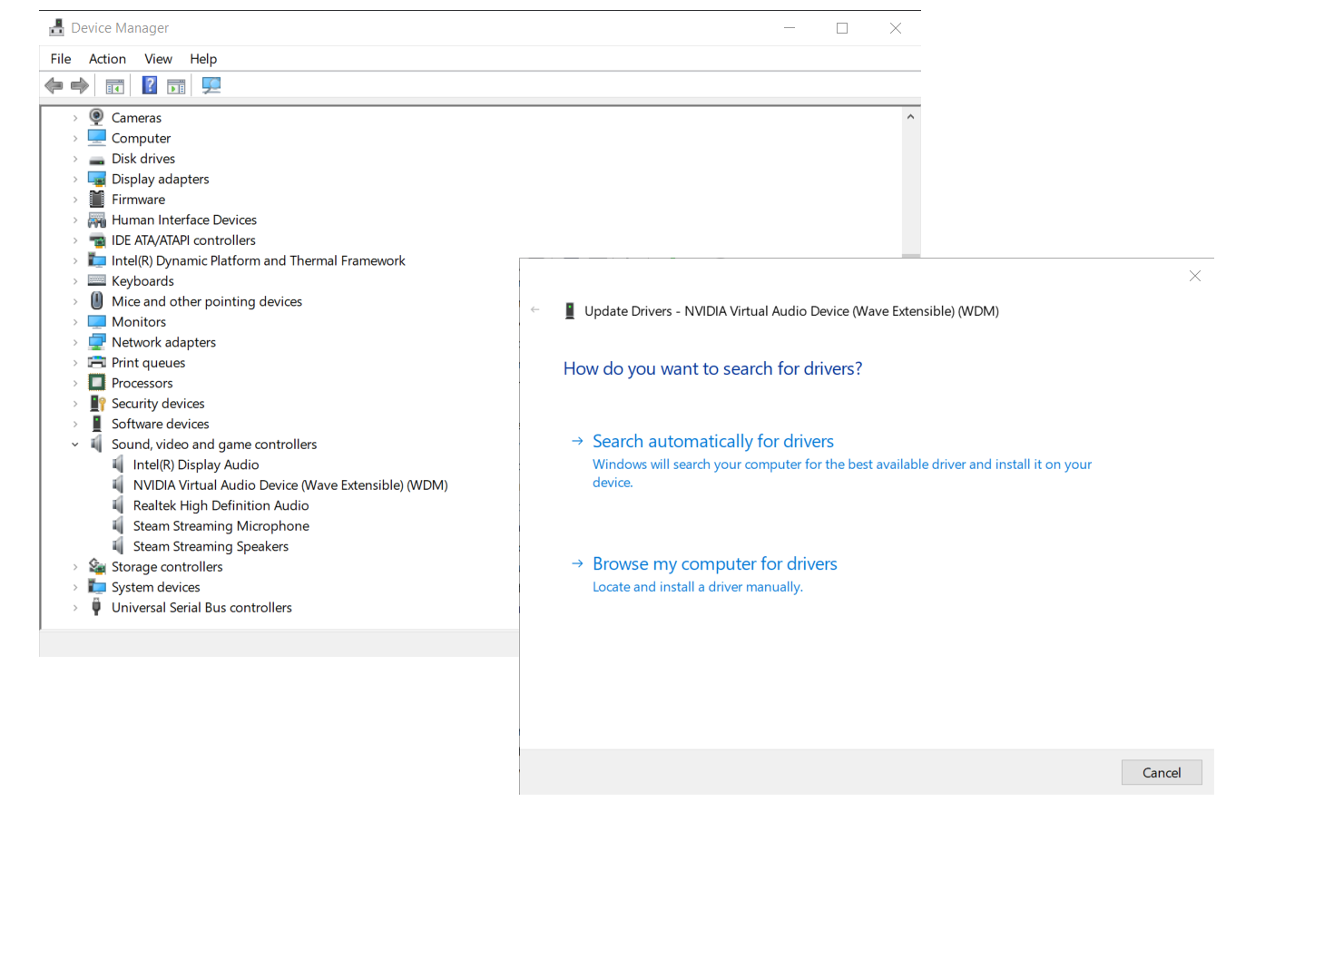Click the toolbar Forward arrow

pyautogui.click(x=80, y=85)
